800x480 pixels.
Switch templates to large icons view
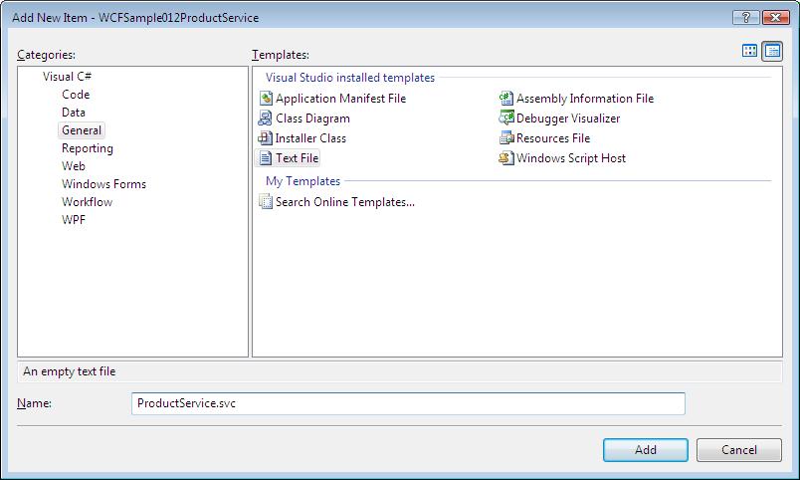click(x=749, y=51)
